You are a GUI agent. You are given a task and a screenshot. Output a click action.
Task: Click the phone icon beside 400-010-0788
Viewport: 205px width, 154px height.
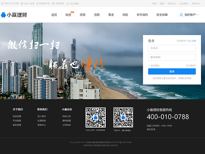tap(2, 4)
